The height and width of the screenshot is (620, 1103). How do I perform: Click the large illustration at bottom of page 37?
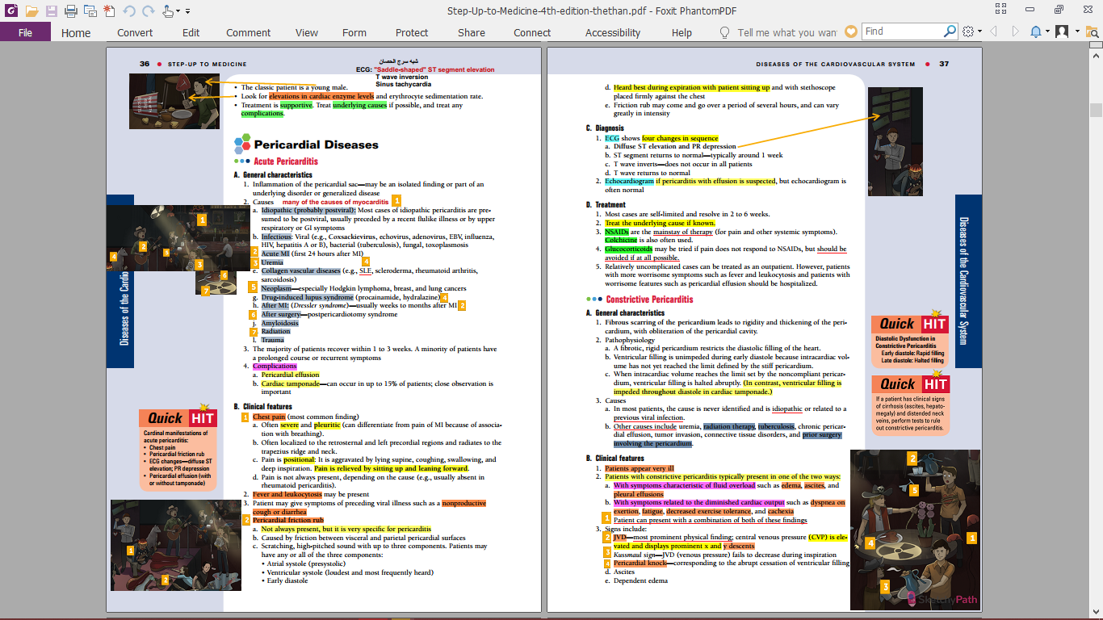pos(915,530)
